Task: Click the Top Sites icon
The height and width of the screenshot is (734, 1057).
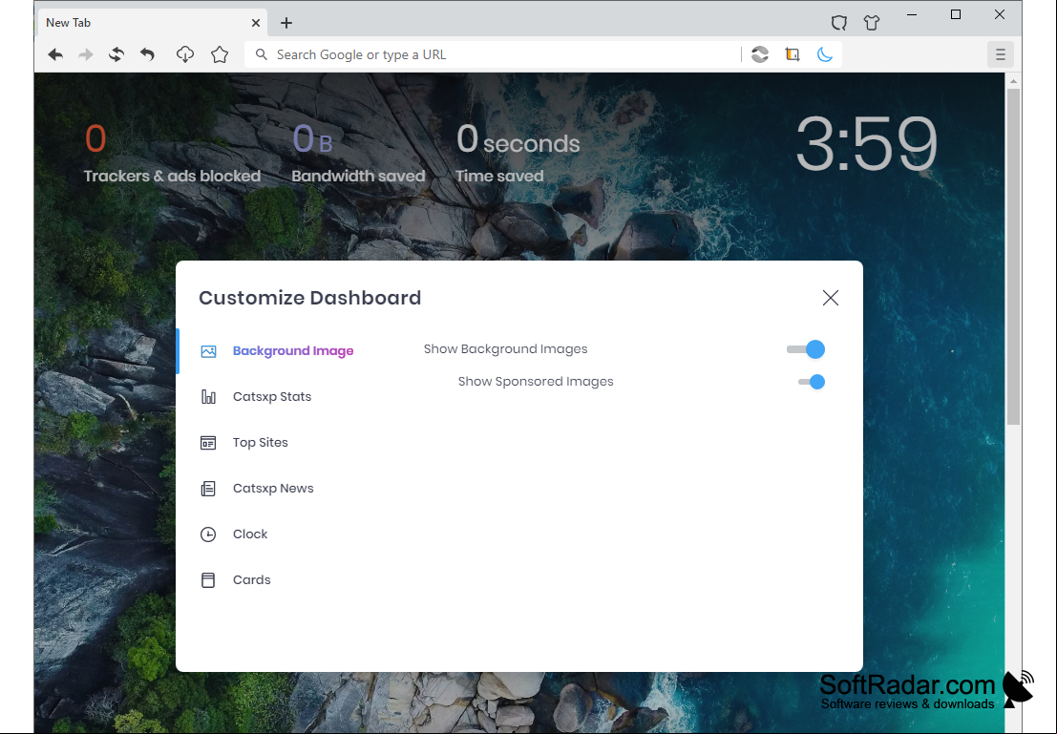Action: pyautogui.click(x=208, y=443)
